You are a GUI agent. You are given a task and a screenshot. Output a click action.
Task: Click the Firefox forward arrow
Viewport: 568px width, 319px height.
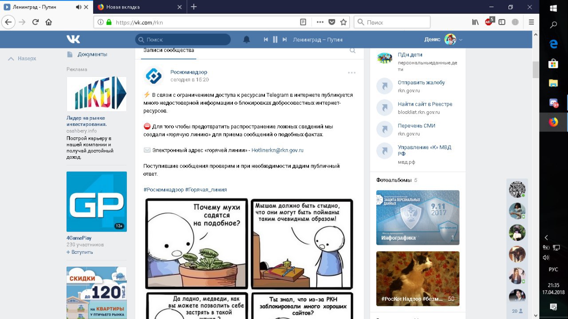coord(22,22)
